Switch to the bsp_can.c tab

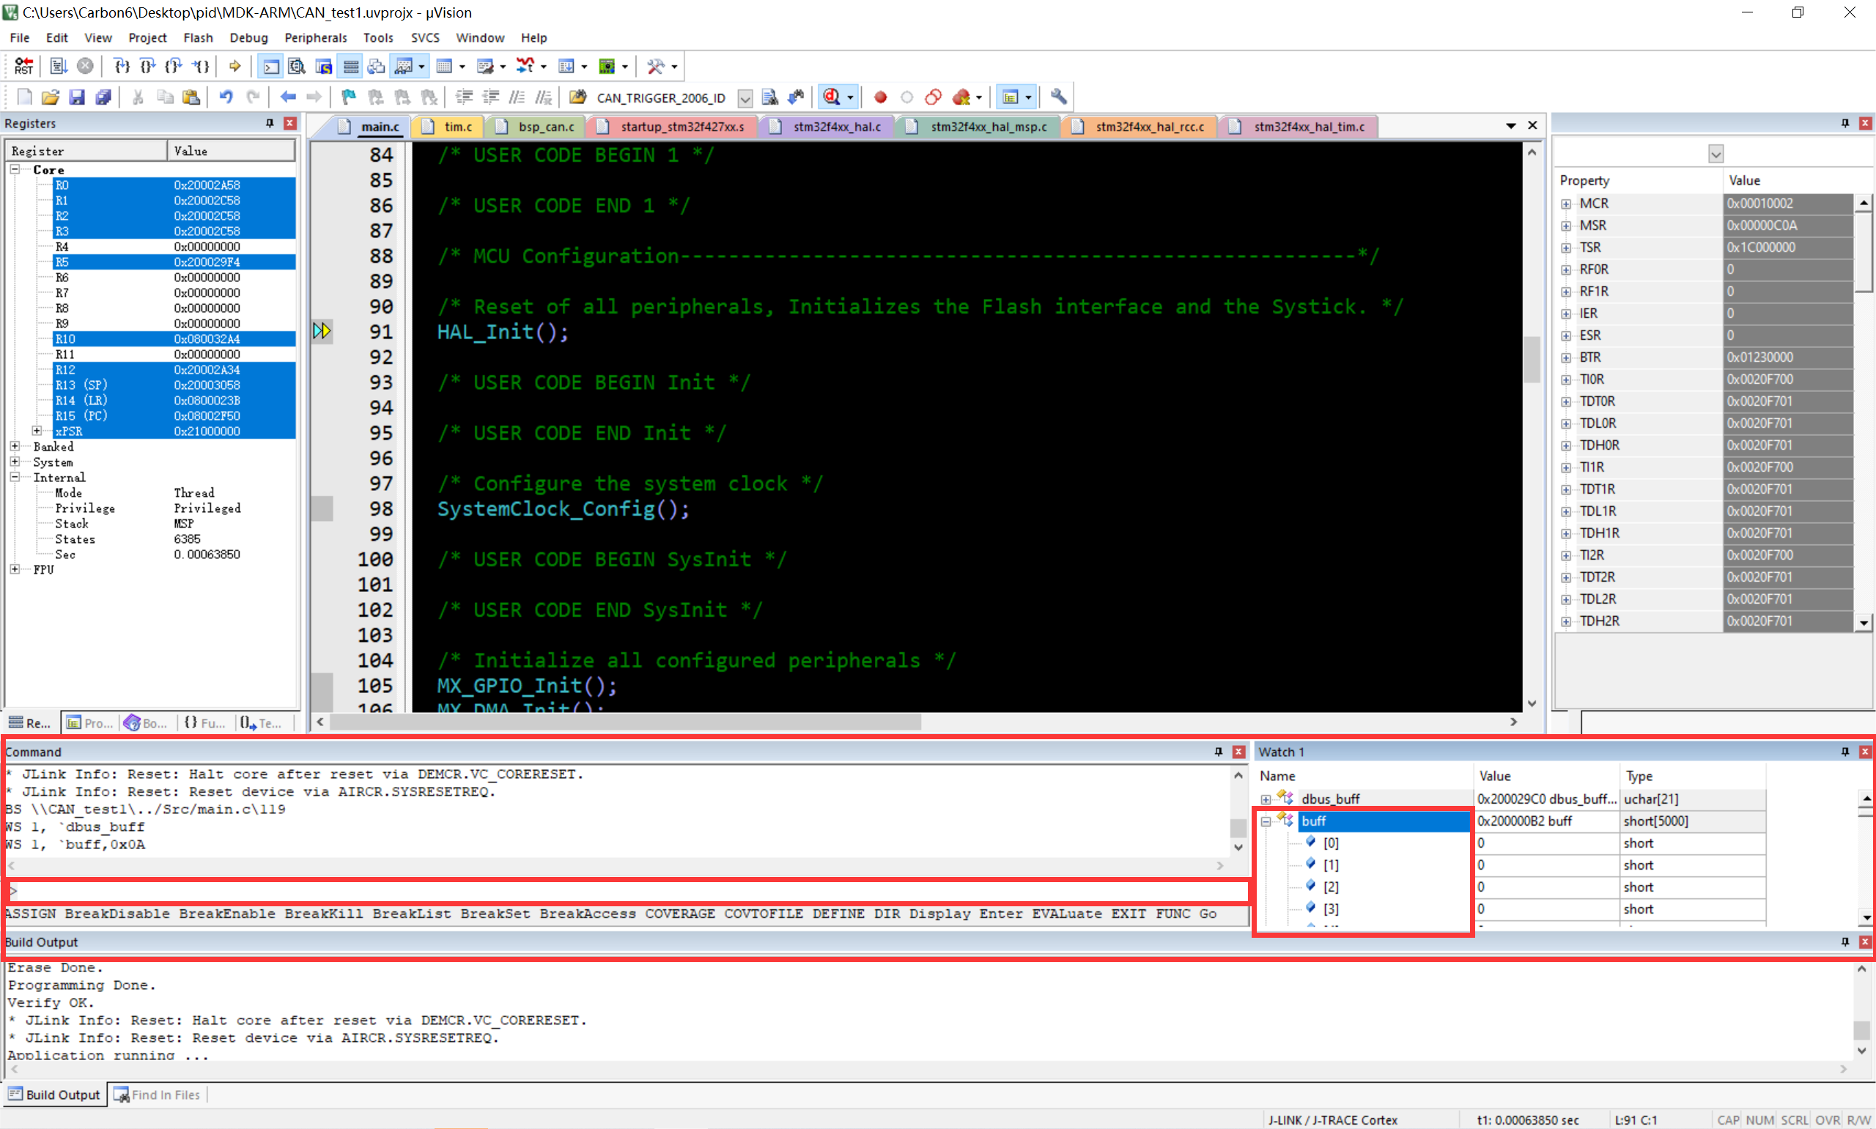coord(544,126)
